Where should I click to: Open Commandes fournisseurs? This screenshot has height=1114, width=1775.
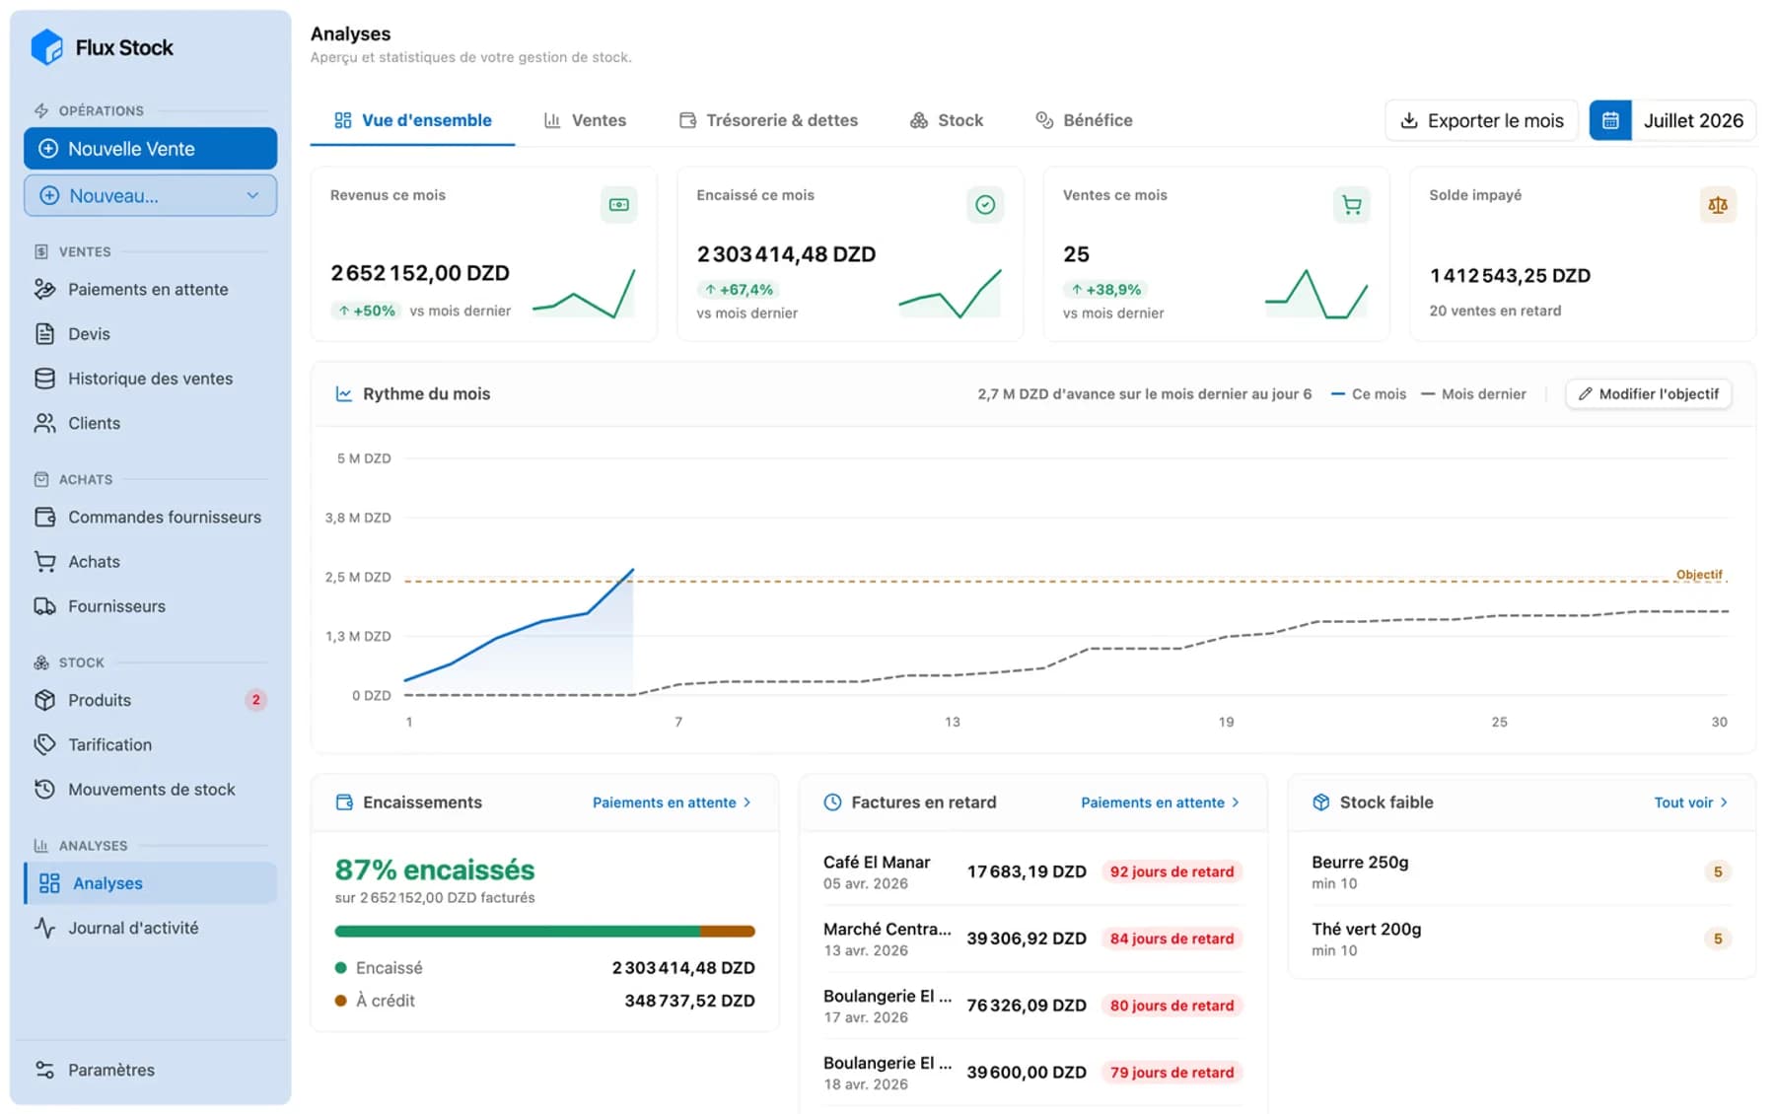150,517
